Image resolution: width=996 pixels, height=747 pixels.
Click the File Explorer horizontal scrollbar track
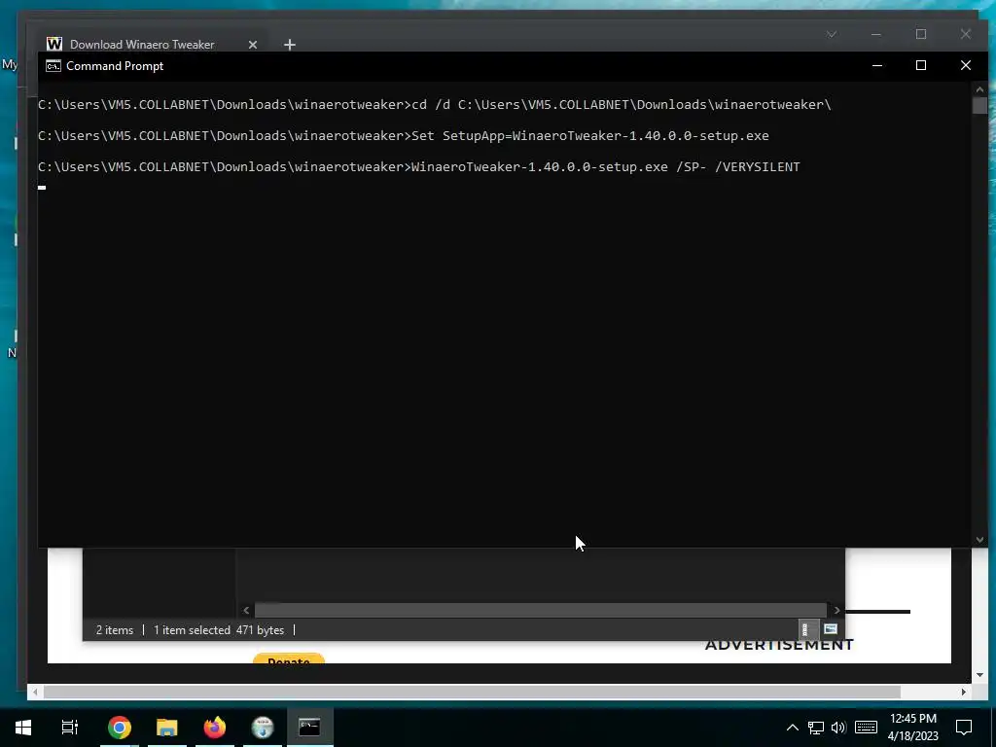[541, 611]
